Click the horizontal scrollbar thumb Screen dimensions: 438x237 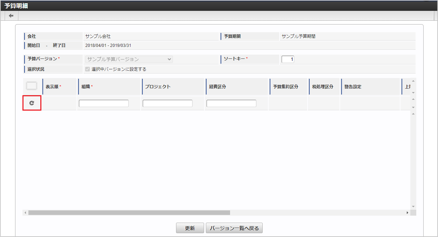(129, 212)
